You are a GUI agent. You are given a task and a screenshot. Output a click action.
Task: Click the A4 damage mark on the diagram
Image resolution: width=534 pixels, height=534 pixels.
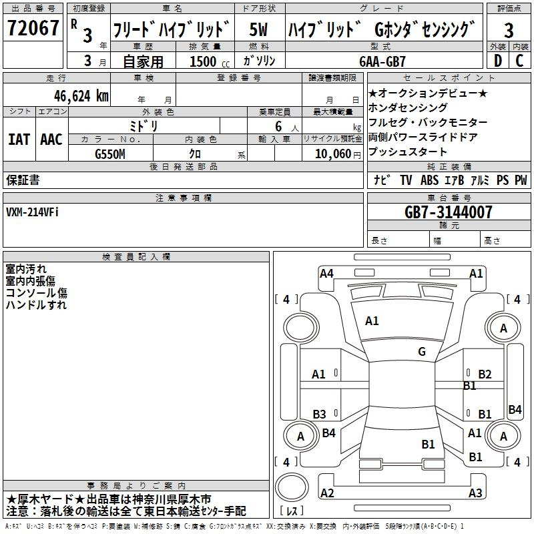coord(326,273)
